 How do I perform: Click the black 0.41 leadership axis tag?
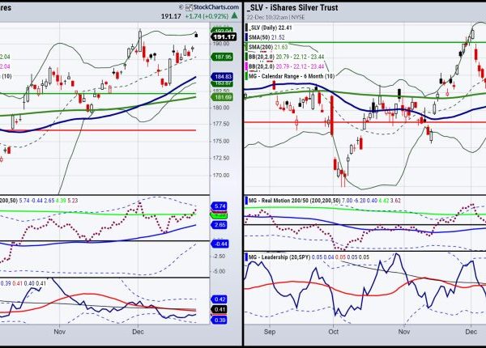220,309
